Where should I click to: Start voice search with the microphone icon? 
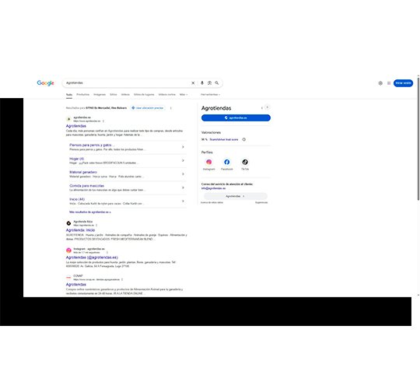pos(202,83)
